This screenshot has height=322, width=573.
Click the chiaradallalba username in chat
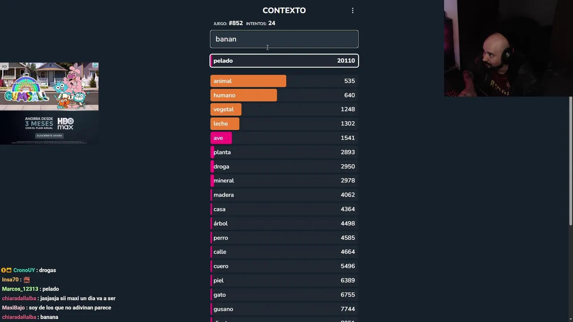pos(19,298)
